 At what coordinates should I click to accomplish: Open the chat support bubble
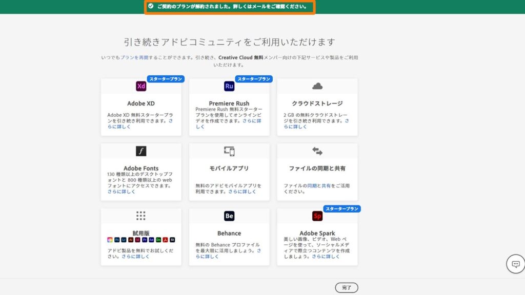click(x=516, y=264)
